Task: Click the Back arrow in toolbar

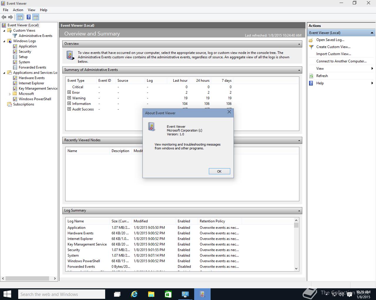Action: click(4, 17)
